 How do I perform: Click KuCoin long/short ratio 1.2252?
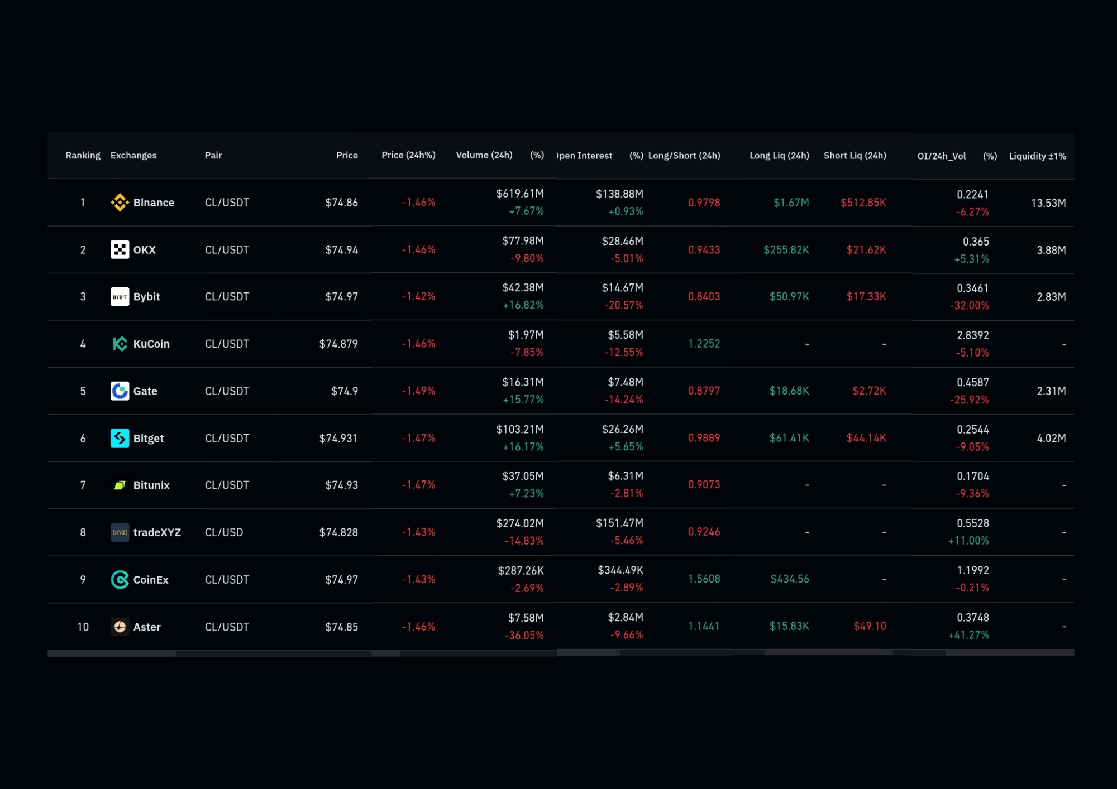pyautogui.click(x=704, y=344)
